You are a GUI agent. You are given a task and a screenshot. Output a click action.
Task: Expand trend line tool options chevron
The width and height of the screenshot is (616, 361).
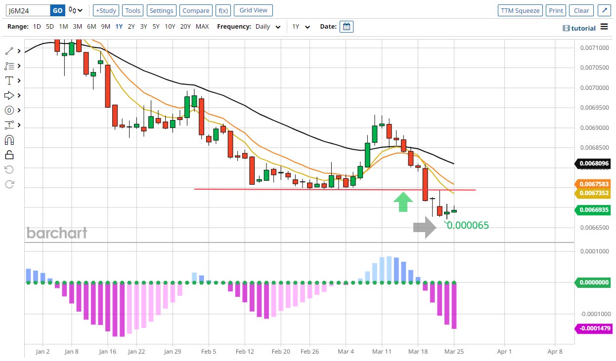(x=19, y=51)
